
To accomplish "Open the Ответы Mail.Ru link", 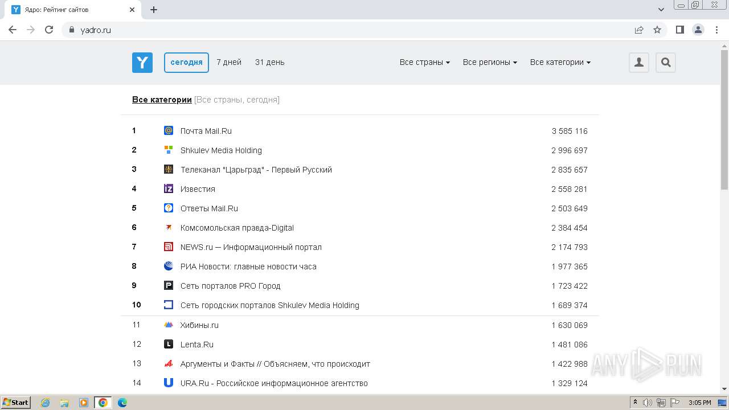I will 209,208.
